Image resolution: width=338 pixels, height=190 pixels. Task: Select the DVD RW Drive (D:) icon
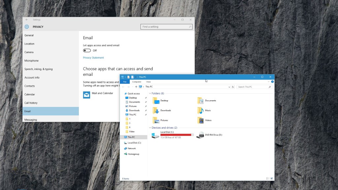coord(200,135)
